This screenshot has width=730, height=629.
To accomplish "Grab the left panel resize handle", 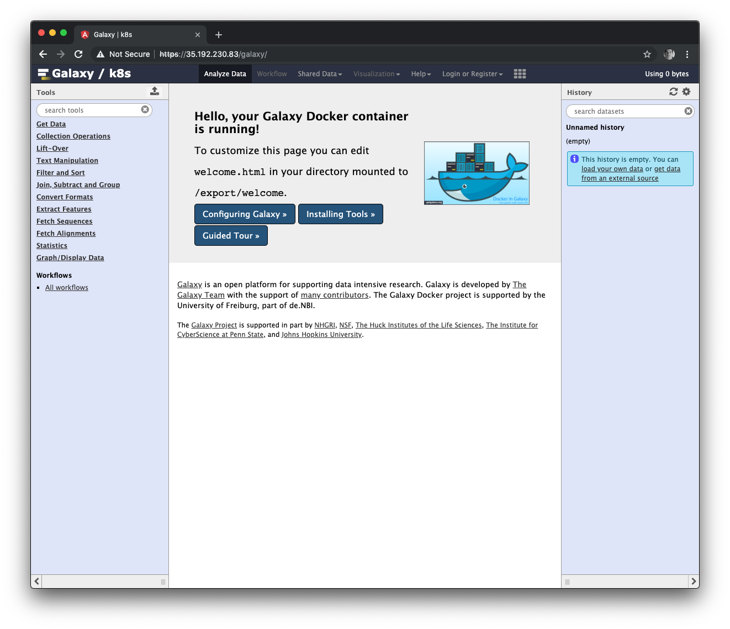I will click(x=163, y=582).
